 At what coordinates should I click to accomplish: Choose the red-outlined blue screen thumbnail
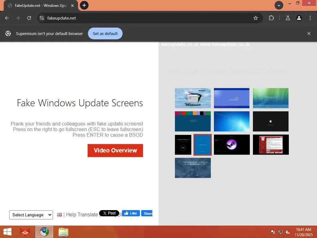[202, 145]
